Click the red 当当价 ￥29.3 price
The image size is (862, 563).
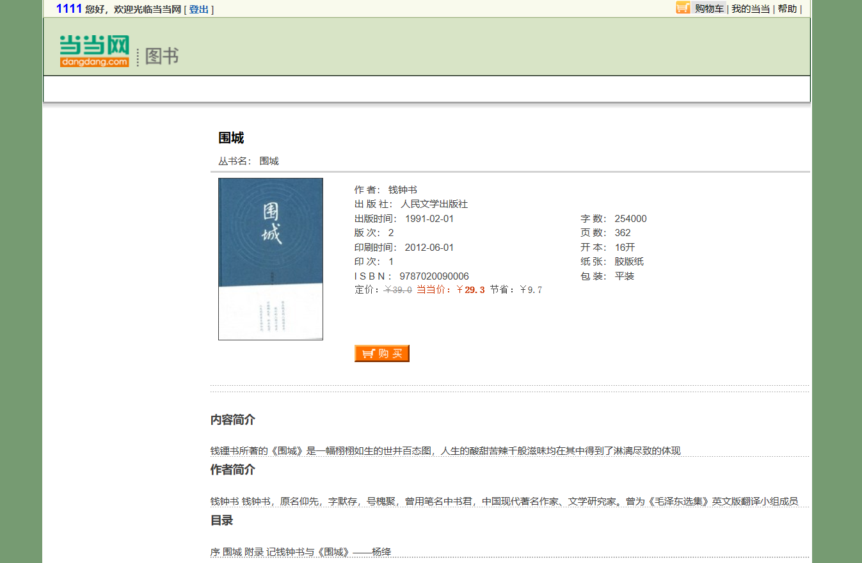tap(470, 290)
